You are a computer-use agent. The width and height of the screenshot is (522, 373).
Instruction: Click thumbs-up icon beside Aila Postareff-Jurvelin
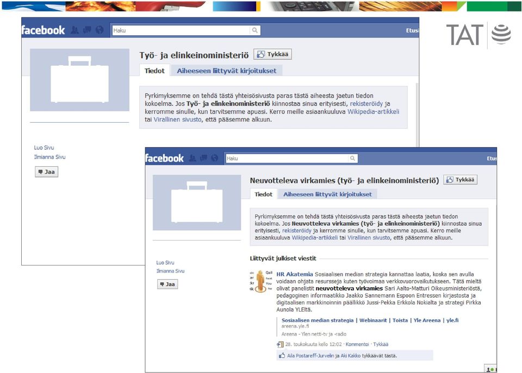282,356
